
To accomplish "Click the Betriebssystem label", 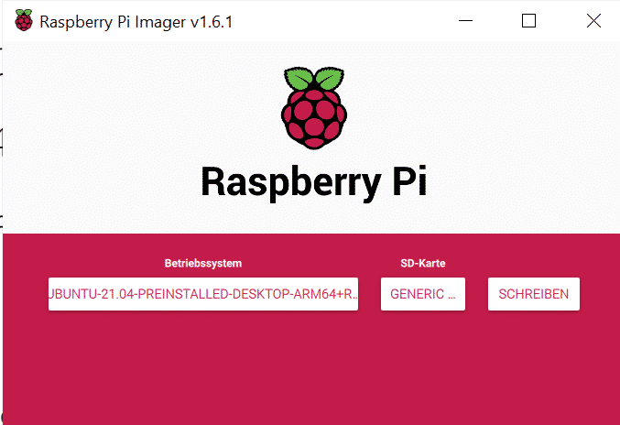I will [203, 263].
